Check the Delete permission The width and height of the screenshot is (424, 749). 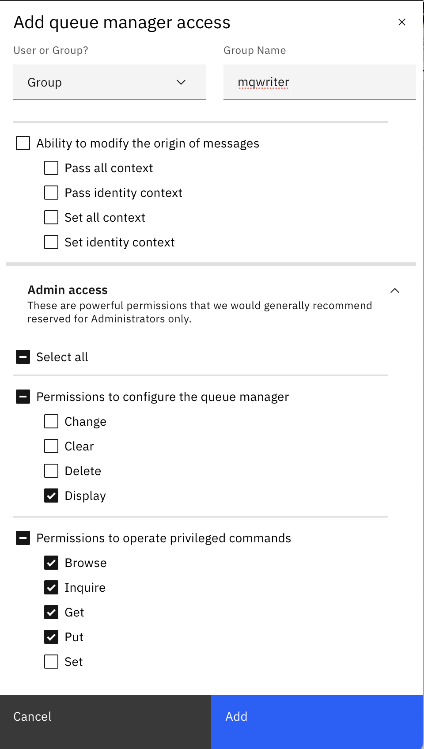click(x=51, y=471)
